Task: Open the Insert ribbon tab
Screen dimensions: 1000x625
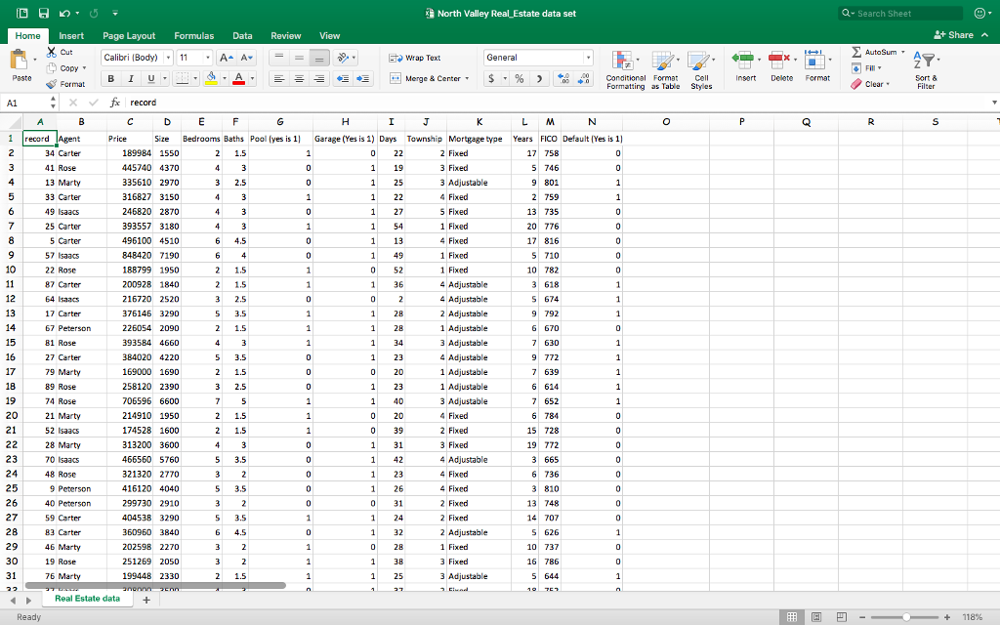Action: (x=71, y=36)
